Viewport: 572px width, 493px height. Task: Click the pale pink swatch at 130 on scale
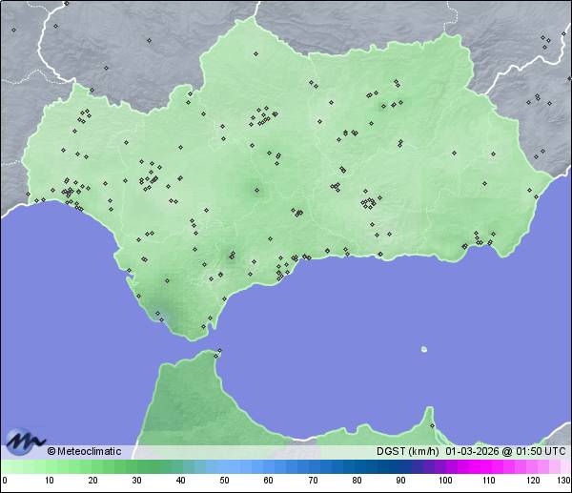click(564, 466)
